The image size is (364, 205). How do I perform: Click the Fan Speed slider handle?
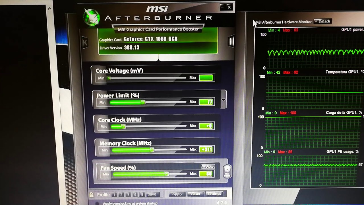point(167,174)
